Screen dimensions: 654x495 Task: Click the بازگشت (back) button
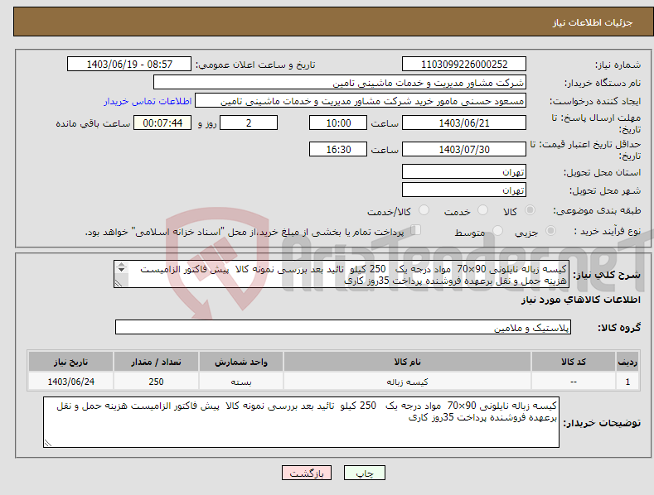click(307, 473)
